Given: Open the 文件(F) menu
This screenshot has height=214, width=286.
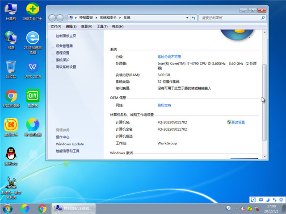Looking at the screenshot, I should (56, 27).
